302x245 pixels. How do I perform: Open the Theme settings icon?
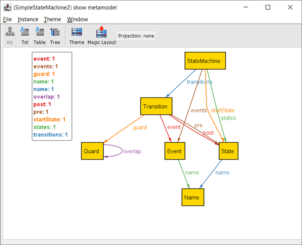click(x=77, y=36)
